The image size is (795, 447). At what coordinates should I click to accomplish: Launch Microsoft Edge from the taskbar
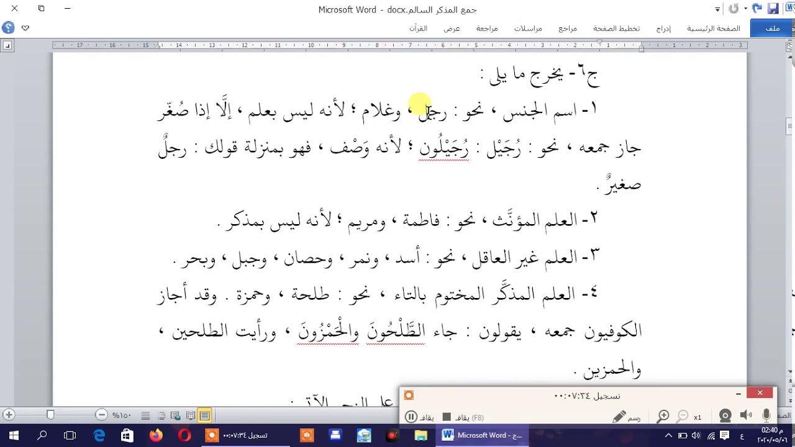tap(99, 436)
